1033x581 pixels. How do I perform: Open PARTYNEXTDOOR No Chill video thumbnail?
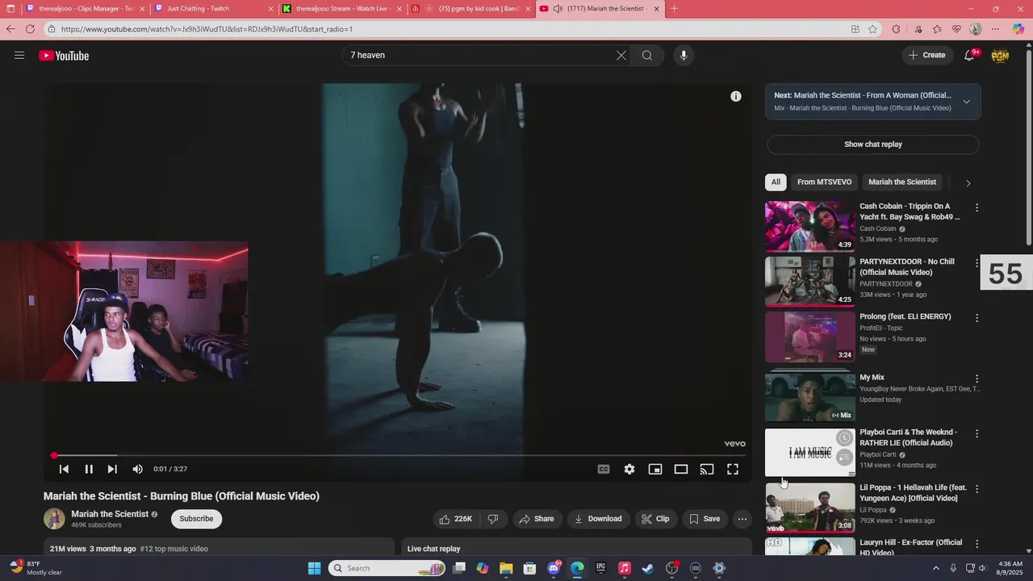point(810,282)
